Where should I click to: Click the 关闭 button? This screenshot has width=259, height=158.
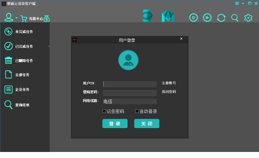pyautogui.click(x=147, y=123)
